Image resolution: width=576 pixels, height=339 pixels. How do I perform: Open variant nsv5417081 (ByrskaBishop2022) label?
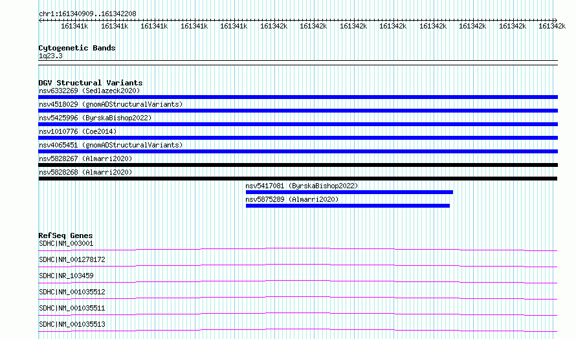302,186
